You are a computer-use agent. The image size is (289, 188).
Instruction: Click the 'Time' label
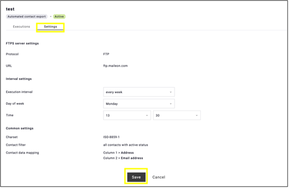(10, 115)
